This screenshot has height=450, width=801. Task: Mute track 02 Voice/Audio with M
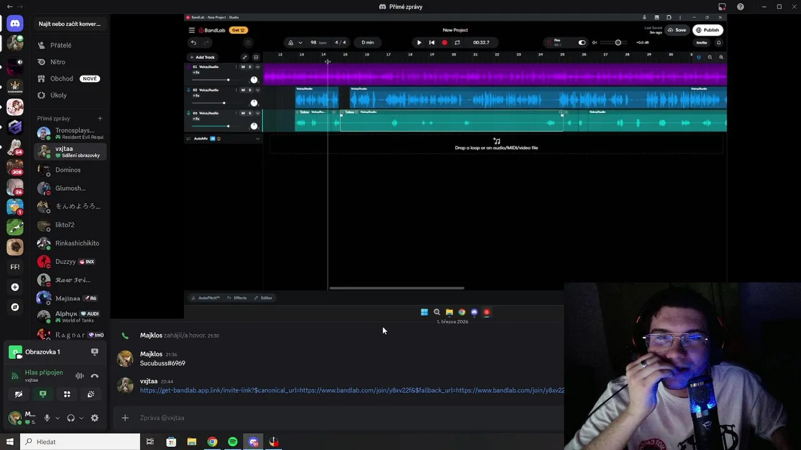pyautogui.click(x=243, y=90)
